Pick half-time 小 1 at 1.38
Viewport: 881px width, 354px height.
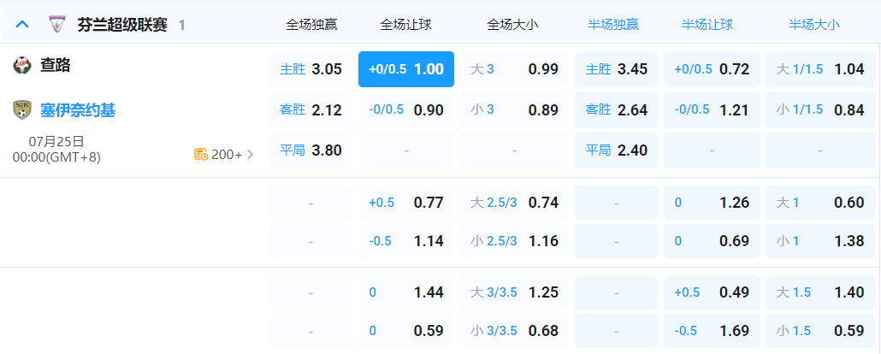click(819, 241)
